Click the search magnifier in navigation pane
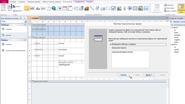This screenshot has height=104, width=185. pyautogui.click(x=26, y=21)
